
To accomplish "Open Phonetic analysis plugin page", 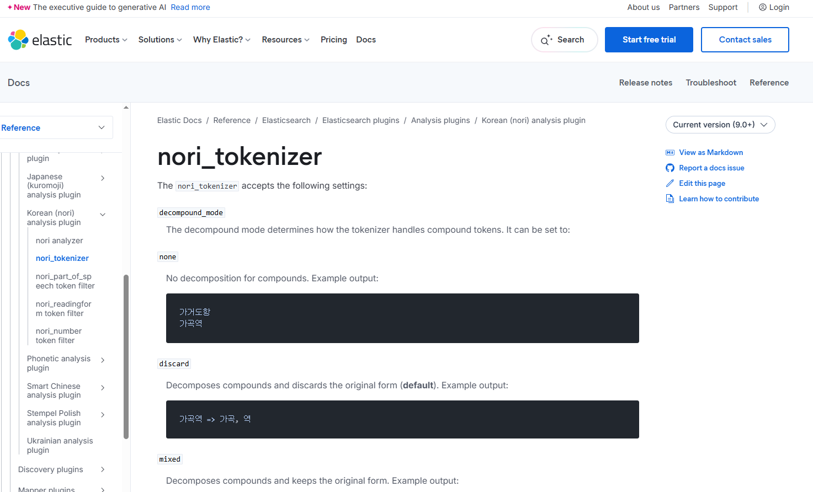I will pyautogui.click(x=59, y=363).
